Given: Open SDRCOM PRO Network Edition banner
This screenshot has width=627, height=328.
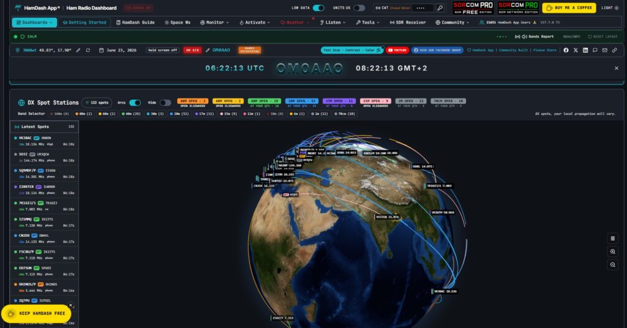Looking at the screenshot, I should pyautogui.click(x=518, y=8).
